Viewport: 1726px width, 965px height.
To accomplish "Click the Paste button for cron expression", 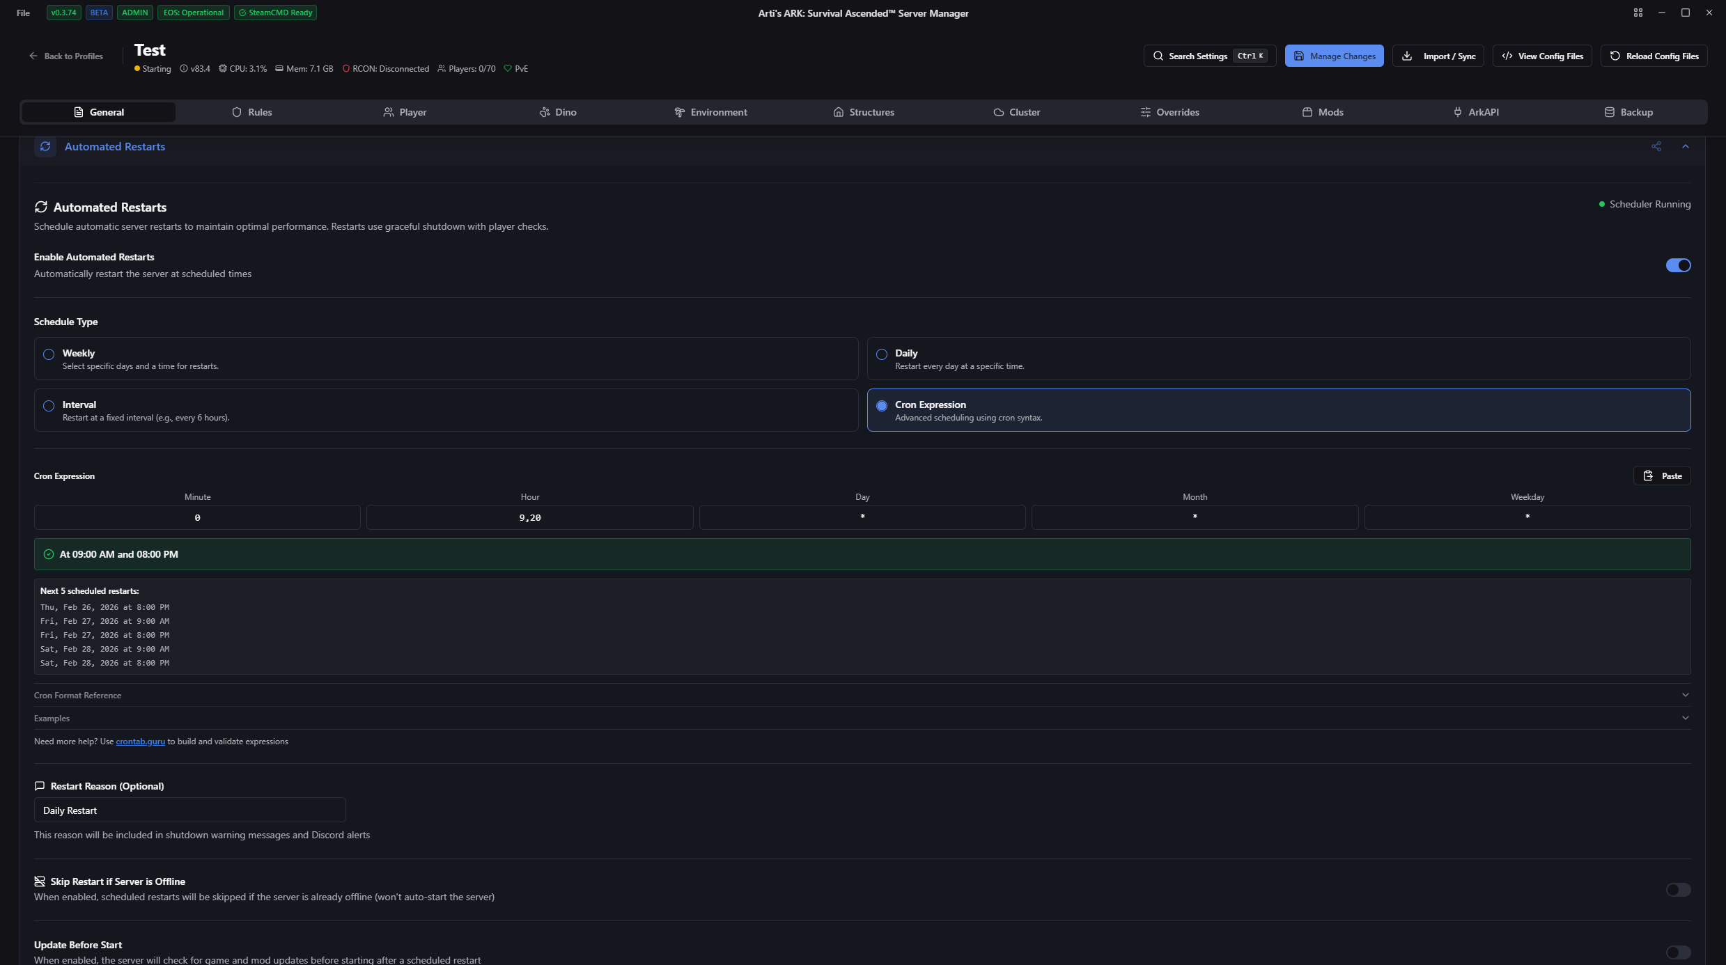I will (x=1661, y=476).
